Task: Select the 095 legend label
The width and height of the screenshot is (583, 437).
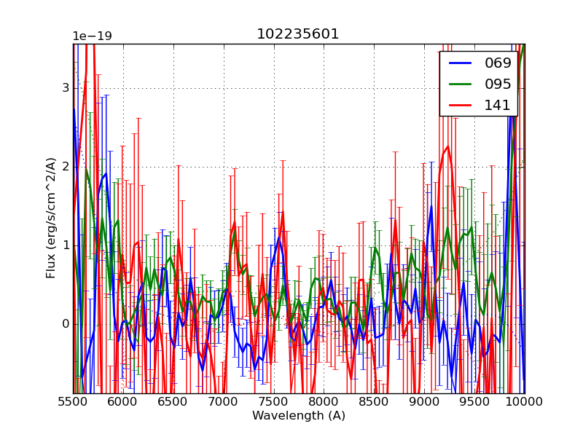Action: pos(498,84)
